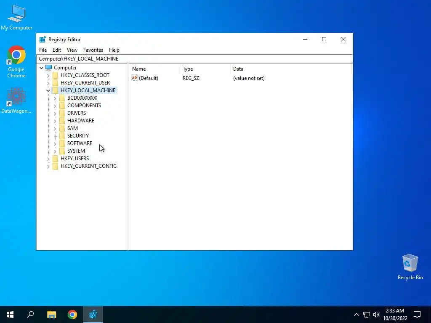The image size is (431, 323).
Task: Click the Registry Editor title bar icon
Action: 43,39
